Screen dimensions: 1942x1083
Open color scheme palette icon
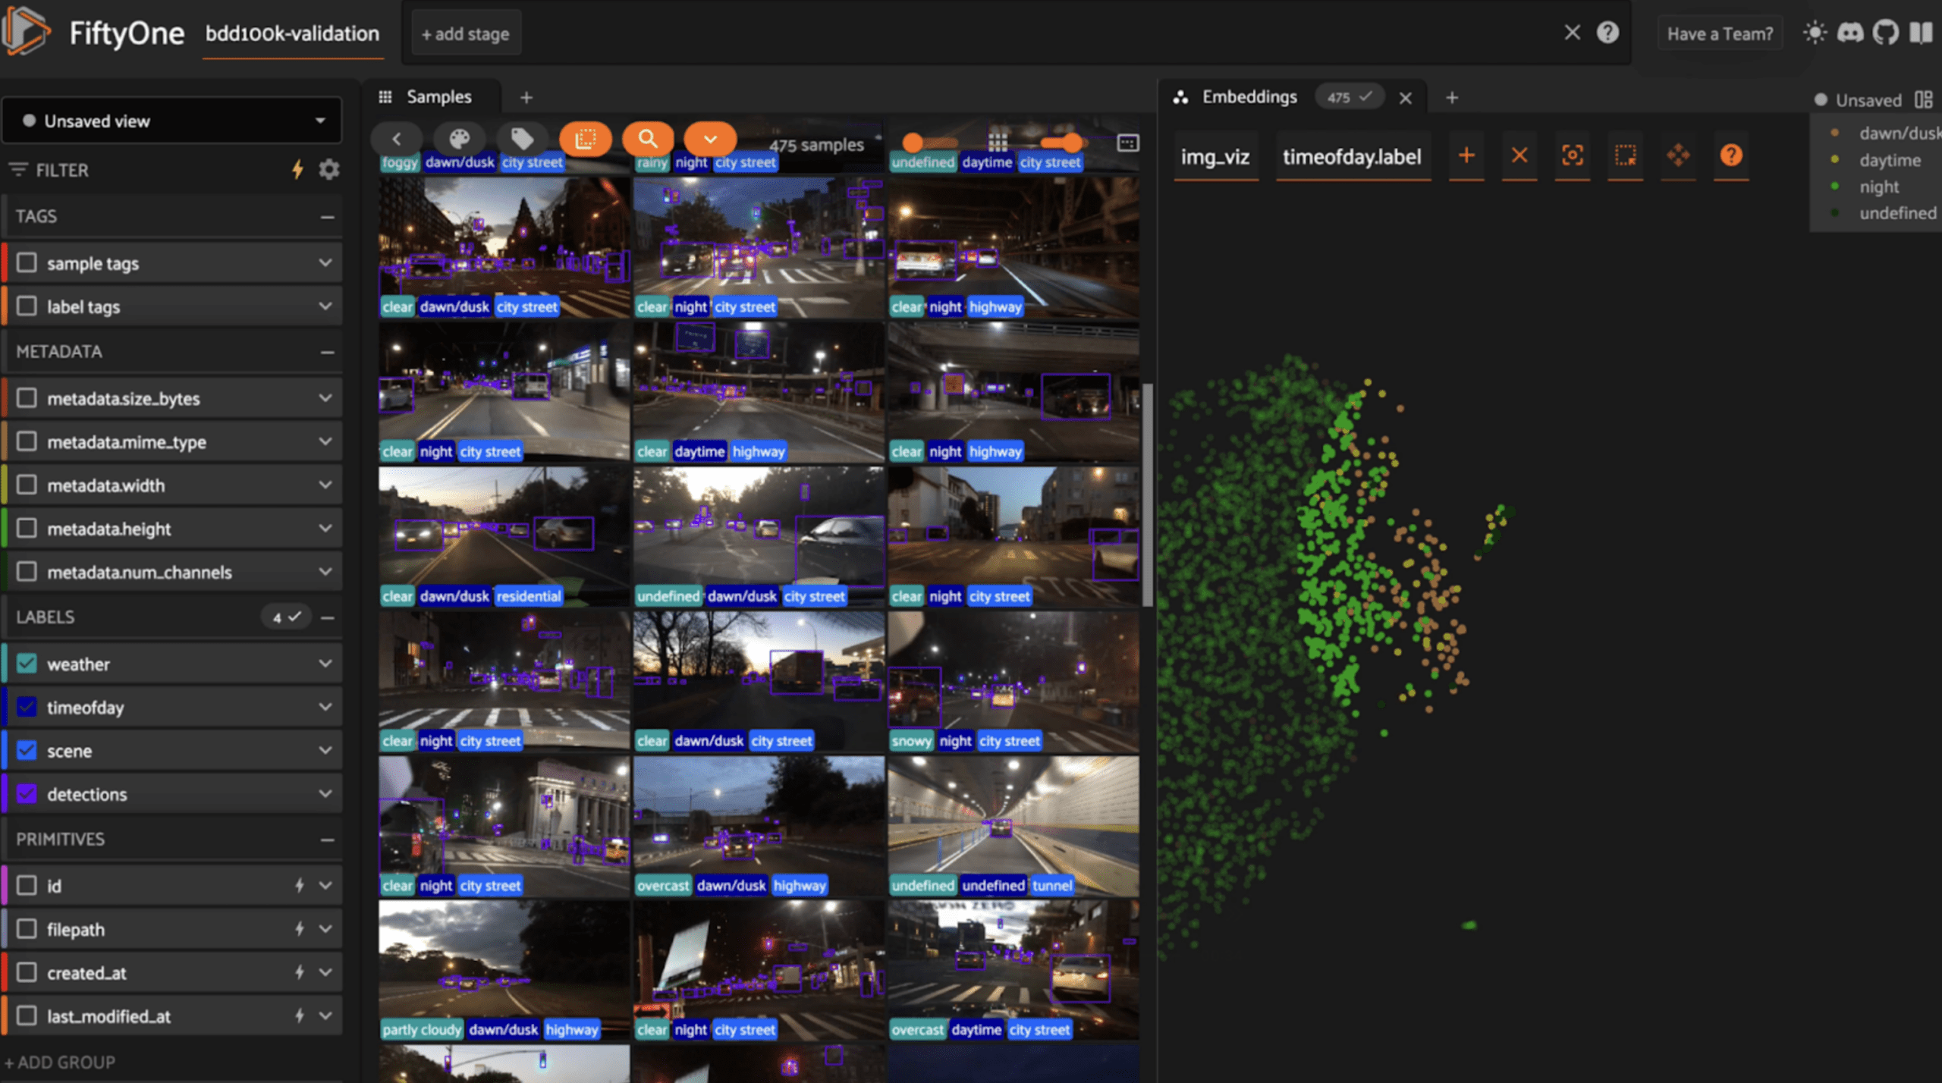coord(459,139)
